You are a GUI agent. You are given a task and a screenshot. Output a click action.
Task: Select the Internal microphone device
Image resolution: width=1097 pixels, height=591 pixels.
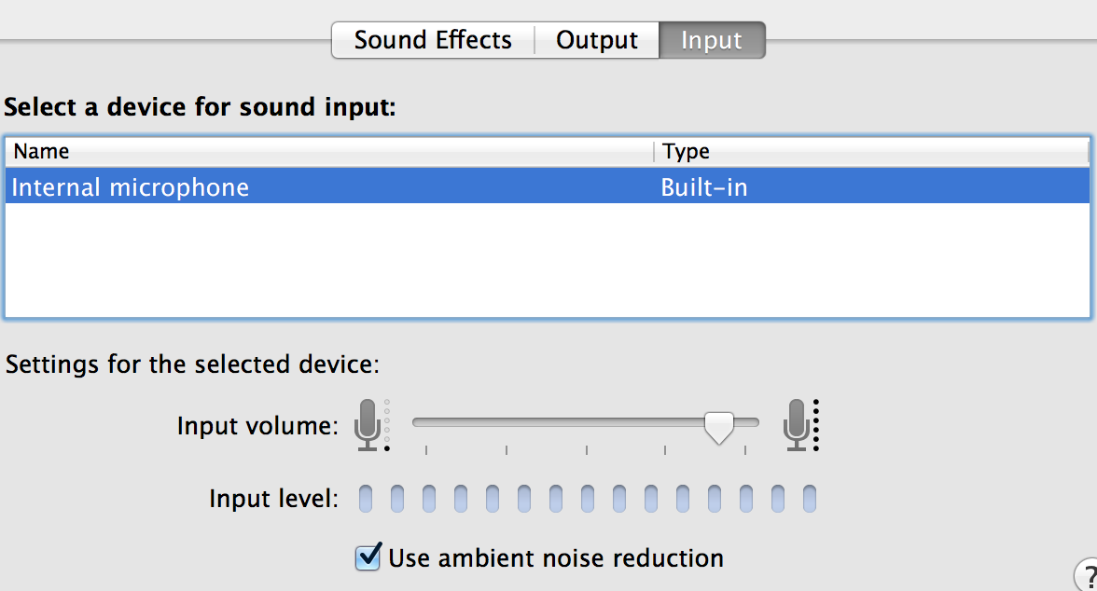pos(548,186)
